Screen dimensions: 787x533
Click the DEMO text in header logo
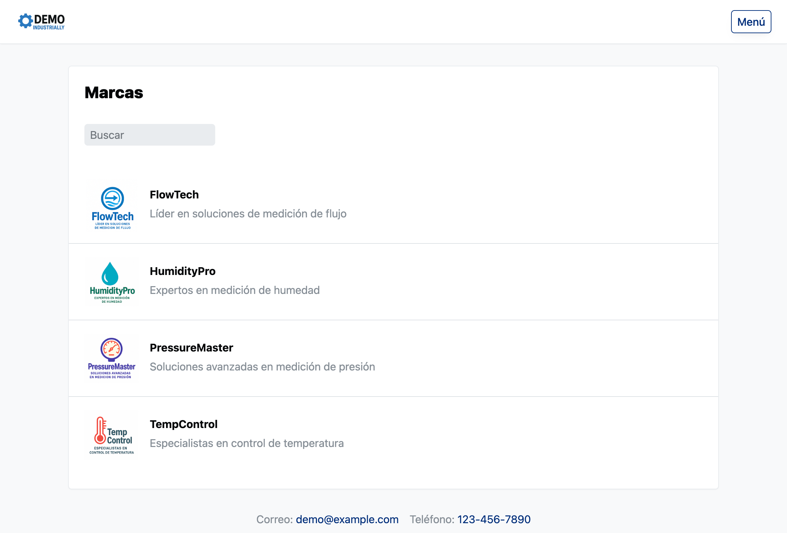(x=49, y=19)
